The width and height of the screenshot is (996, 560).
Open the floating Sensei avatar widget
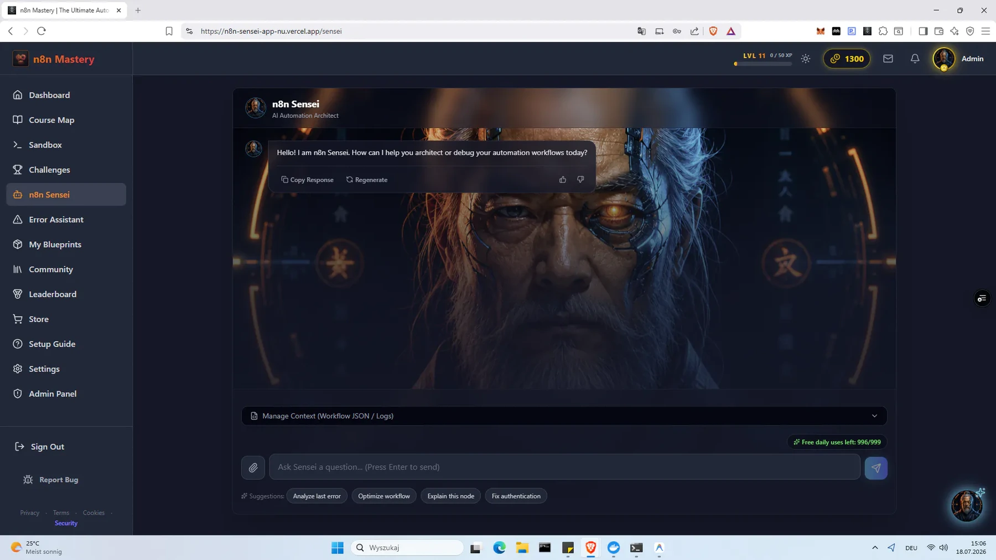point(967,505)
